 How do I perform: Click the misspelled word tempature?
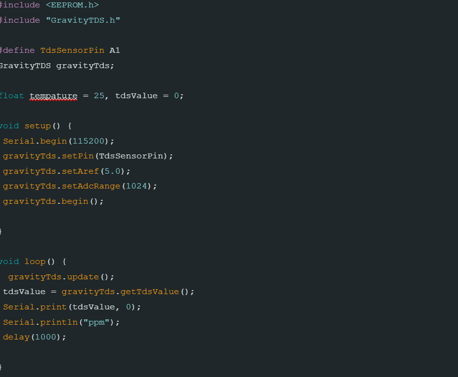[x=53, y=96]
